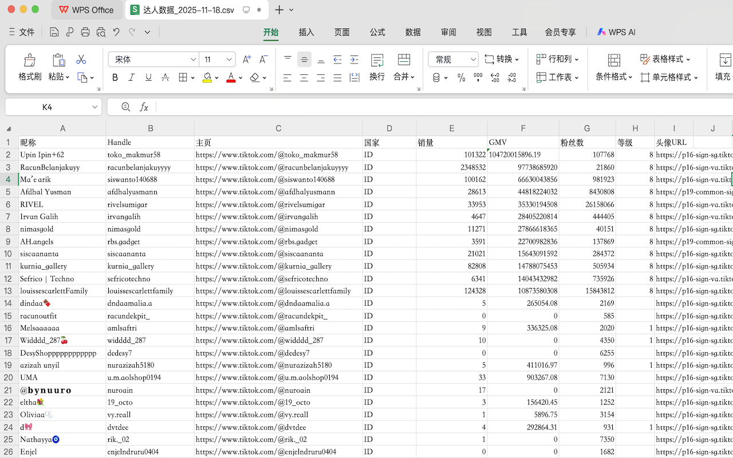Click the distributed alignment icon right of justify
The image size is (733, 458).
tap(354, 77)
